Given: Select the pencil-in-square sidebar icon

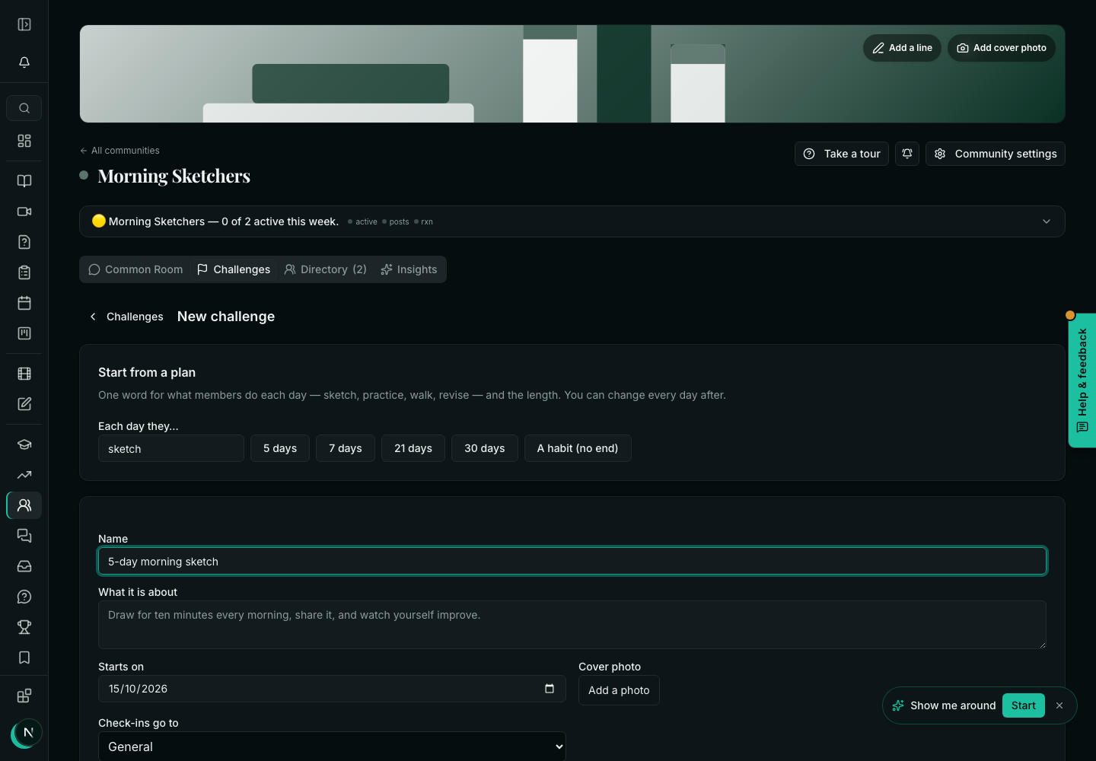Looking at the screenshot, I should click(x=24, y=404).
